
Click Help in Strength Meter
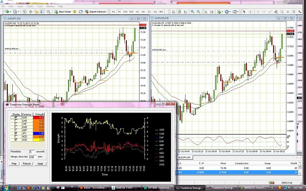point(14,164)
